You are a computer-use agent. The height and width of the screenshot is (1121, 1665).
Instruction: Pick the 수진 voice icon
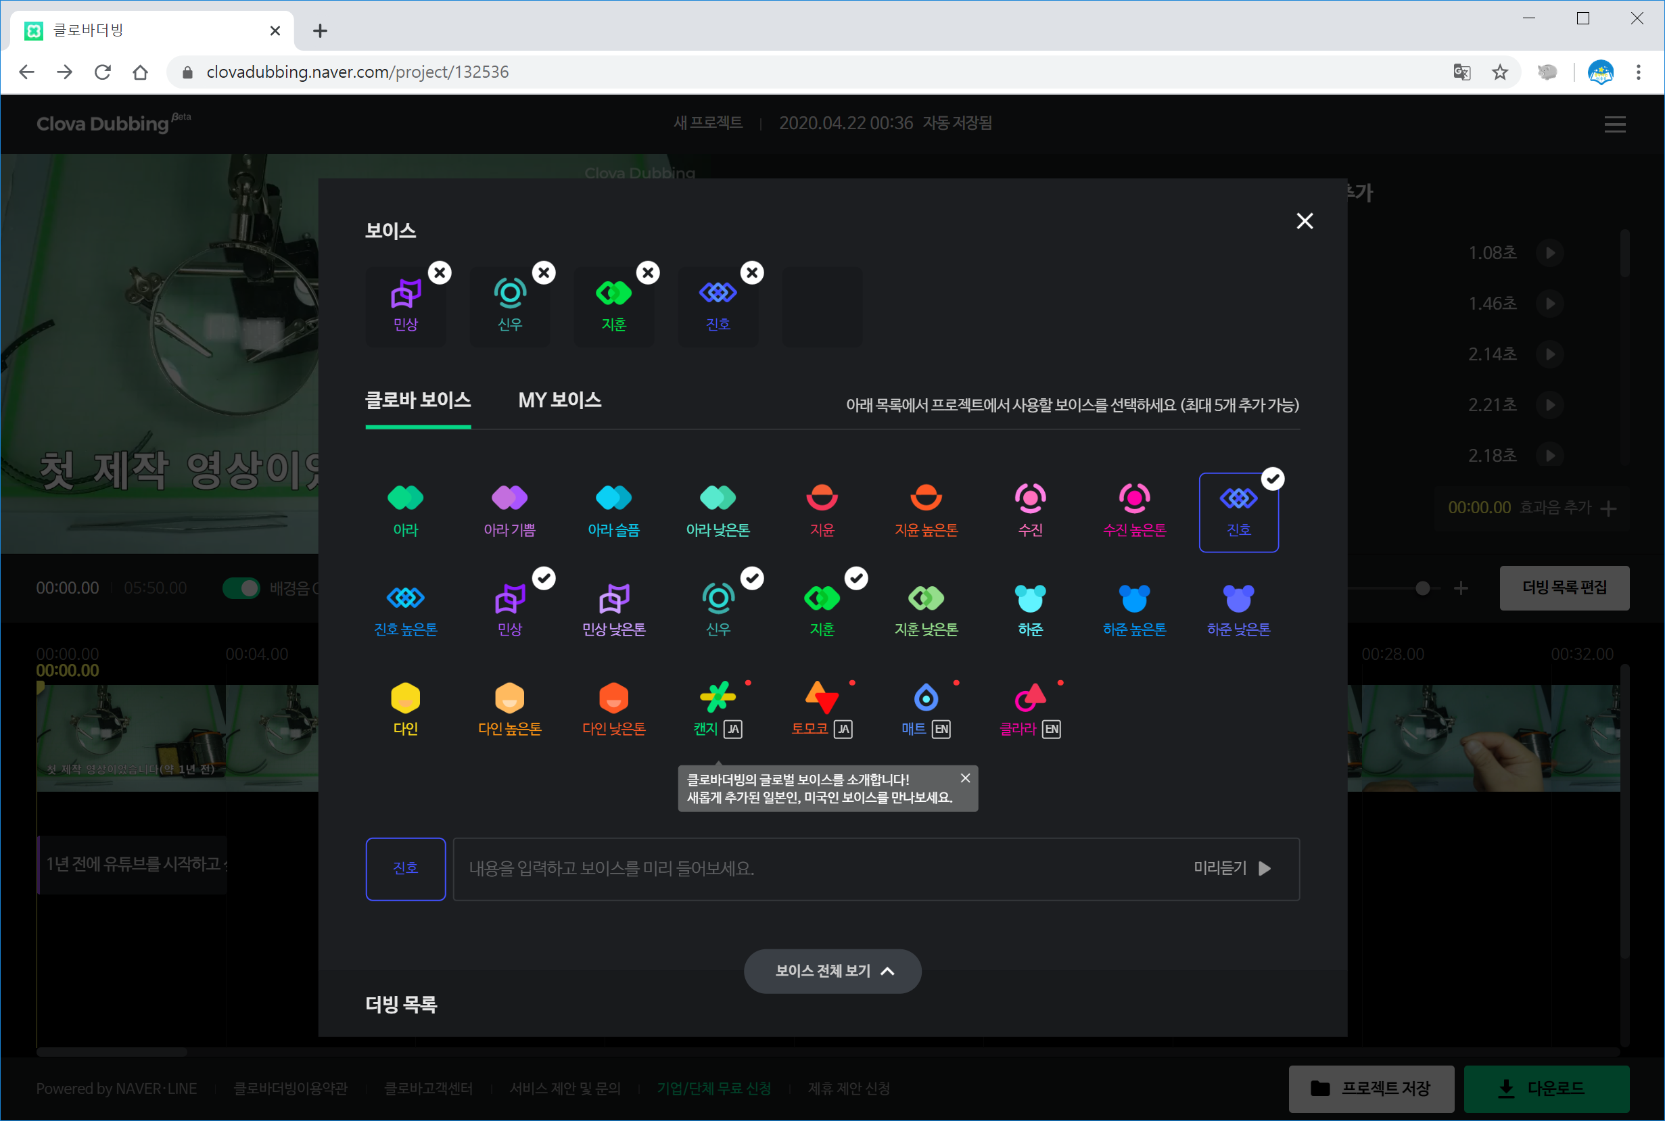pos(1029,498)
